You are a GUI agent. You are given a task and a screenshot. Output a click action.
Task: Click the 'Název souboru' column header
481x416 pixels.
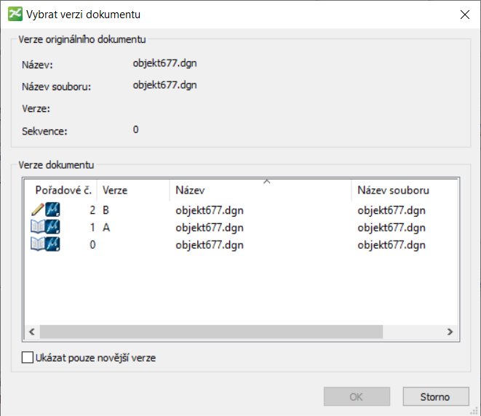pyautogui.click(x=393, y=191)
